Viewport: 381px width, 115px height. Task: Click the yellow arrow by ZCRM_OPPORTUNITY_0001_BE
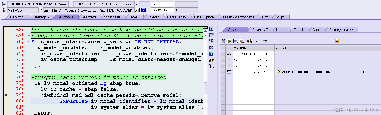[278, 72]
